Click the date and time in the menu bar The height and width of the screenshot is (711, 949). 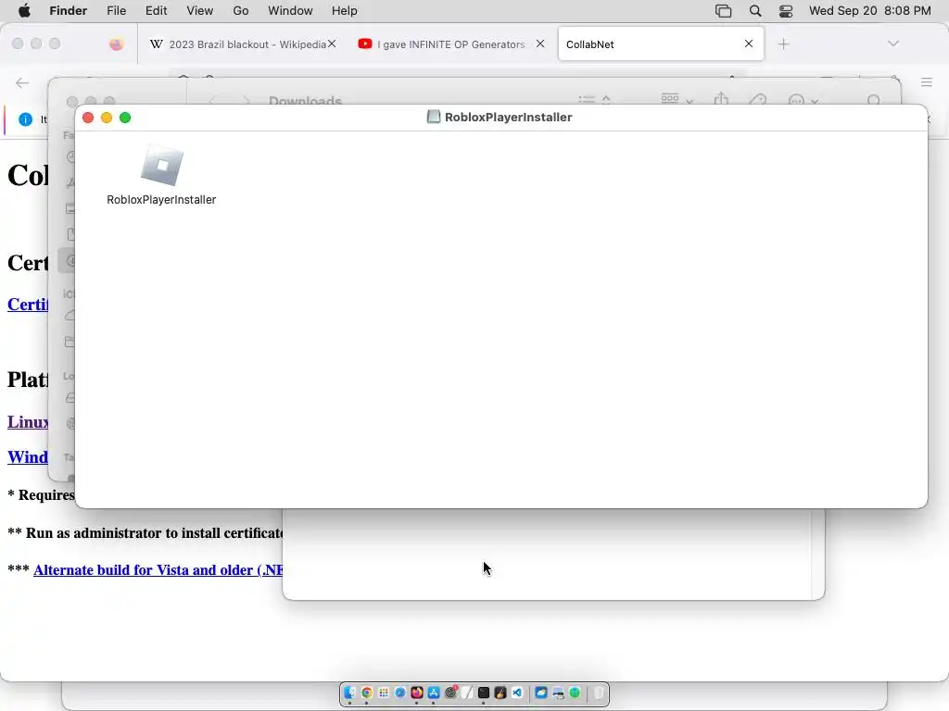coord(869,11)
